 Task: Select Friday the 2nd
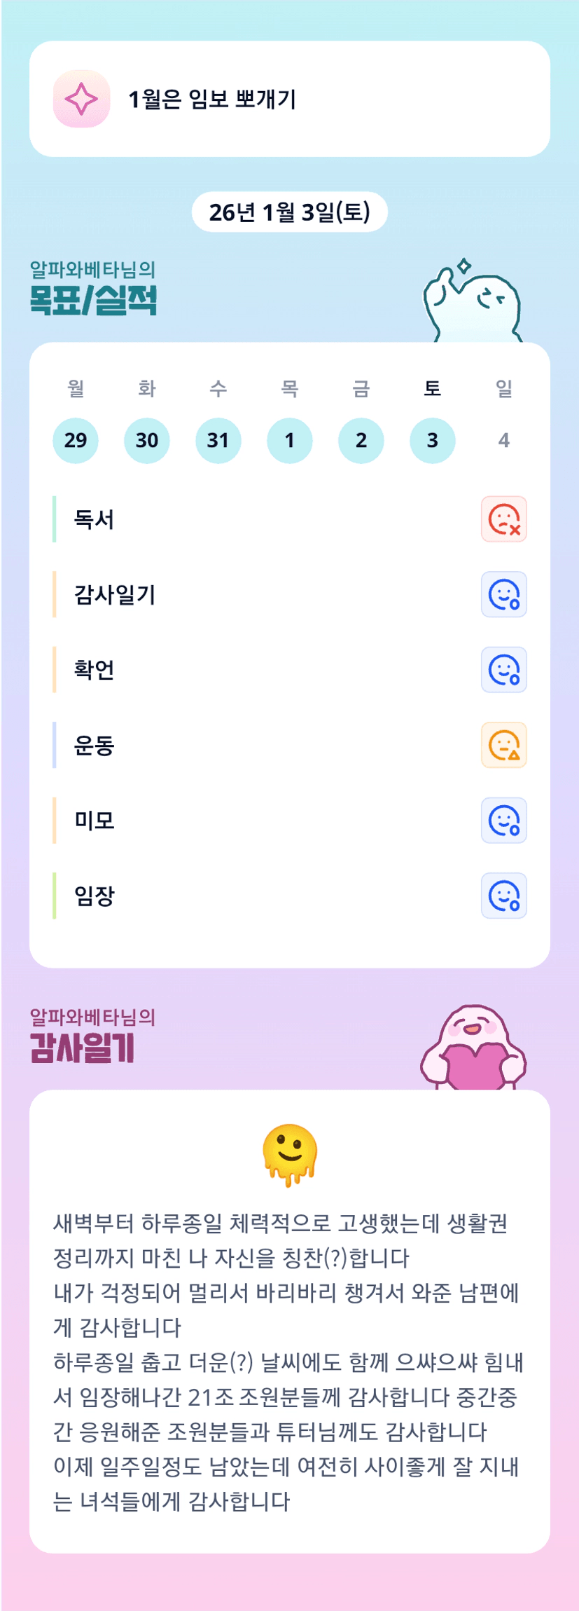pyautogui.click(x=361, y=440)
